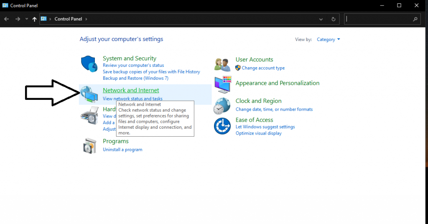Open Clock and Region heading
This screenshot has width=428, height=224.
(258, 101)
